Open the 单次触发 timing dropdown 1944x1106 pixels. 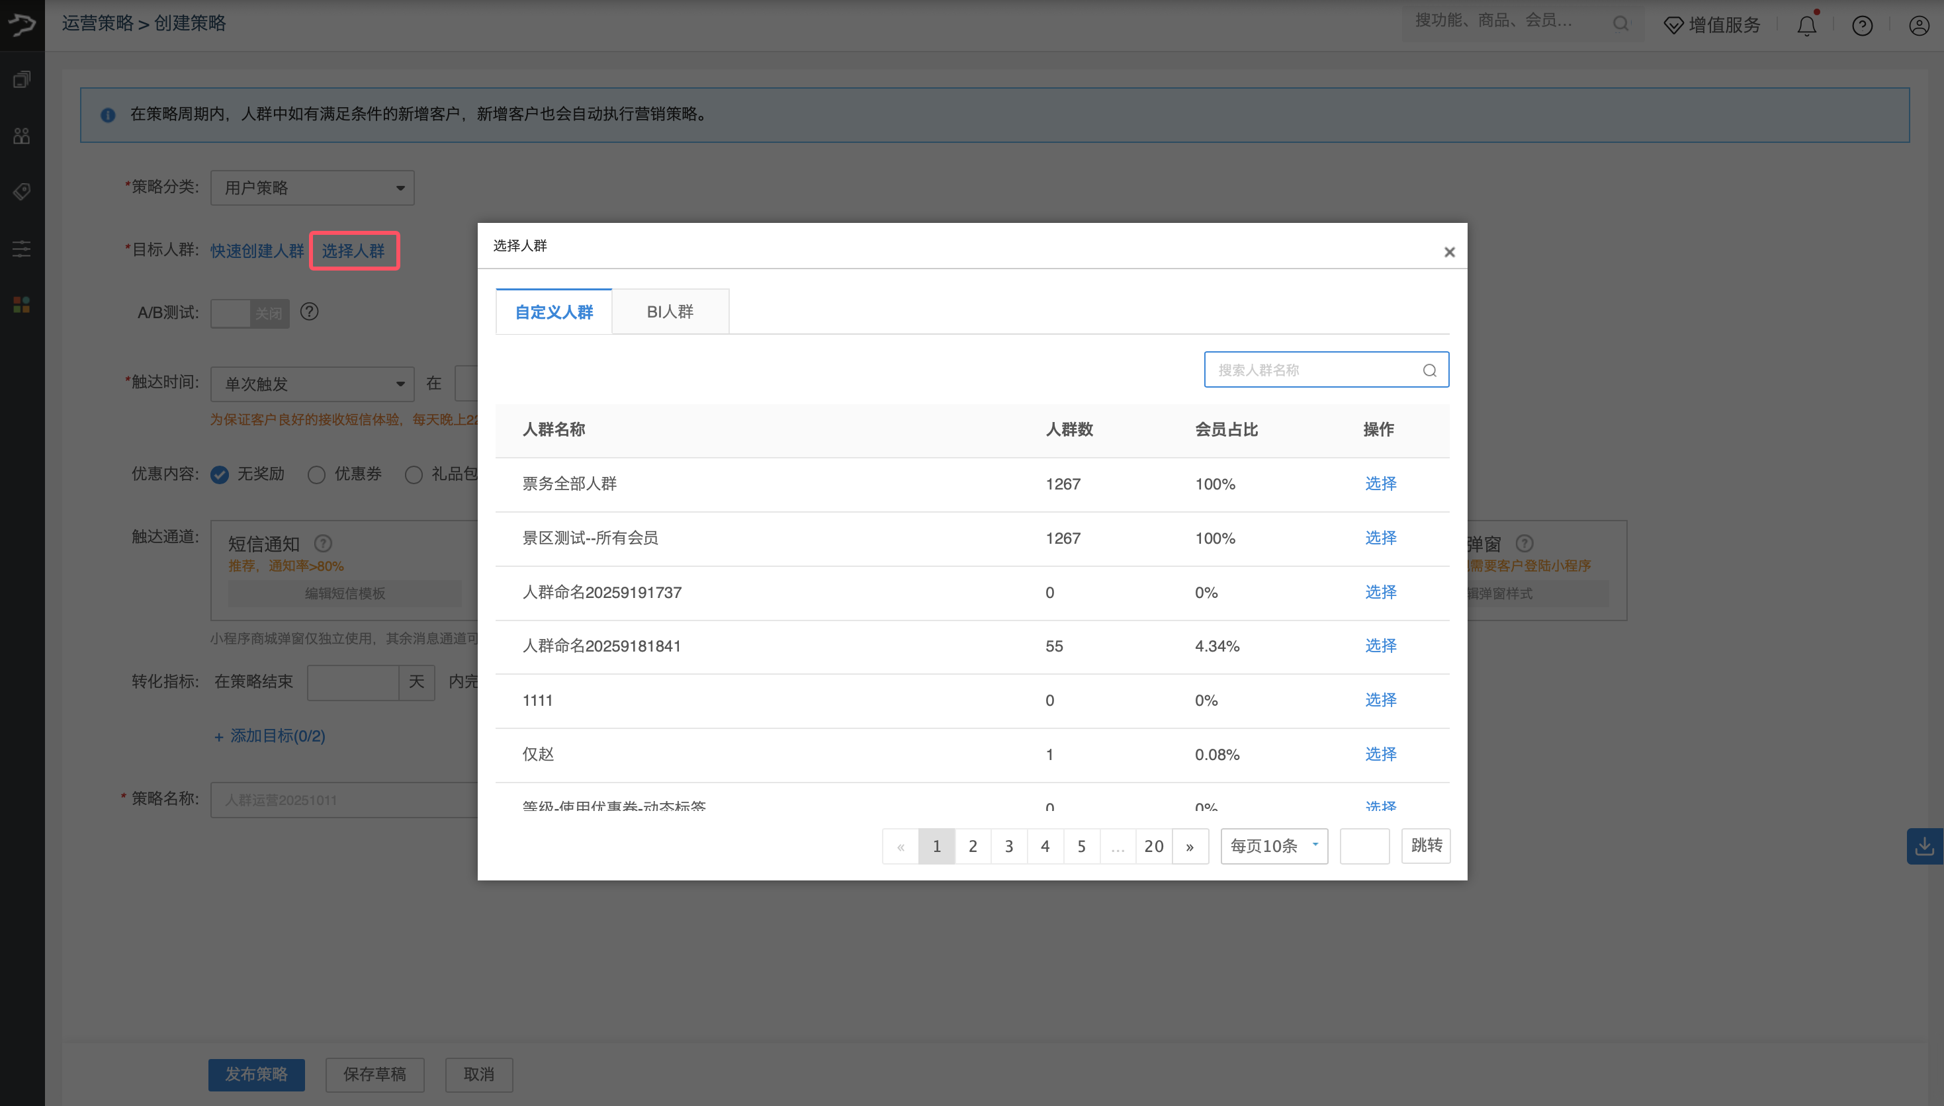click(x=312, y=384)
